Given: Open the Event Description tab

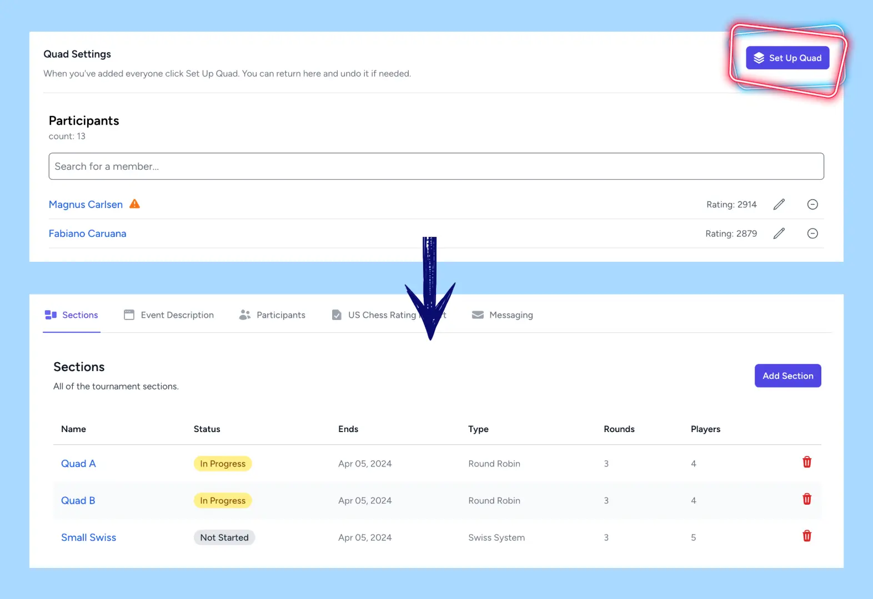Looking at the screenshot, I should pyautogui.click(x=169, y=315).
